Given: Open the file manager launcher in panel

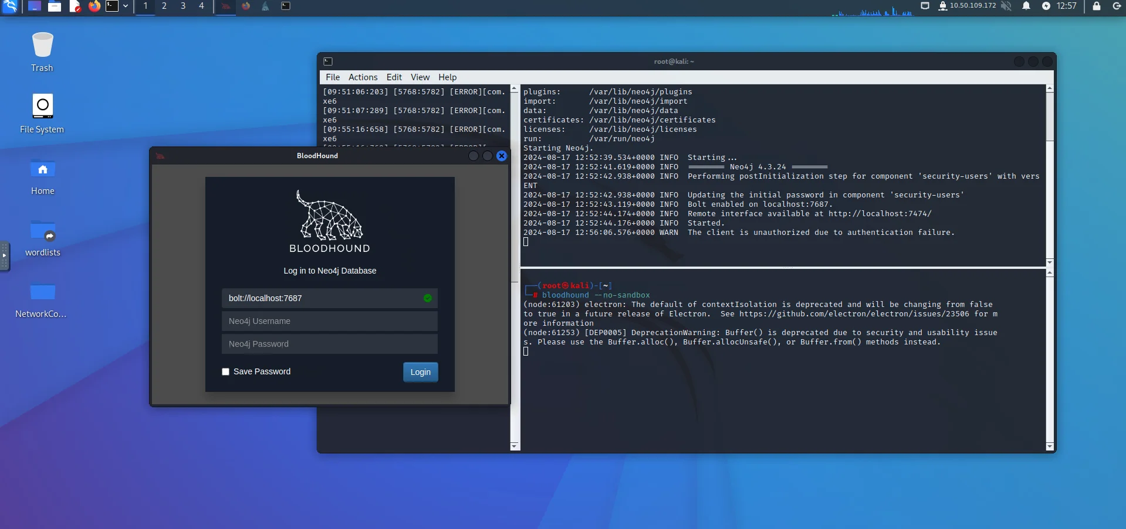Looking at the screenshot, I should click(x=55, y=6).
